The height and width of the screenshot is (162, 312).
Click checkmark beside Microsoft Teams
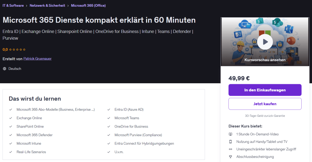[x=109, y=118]
